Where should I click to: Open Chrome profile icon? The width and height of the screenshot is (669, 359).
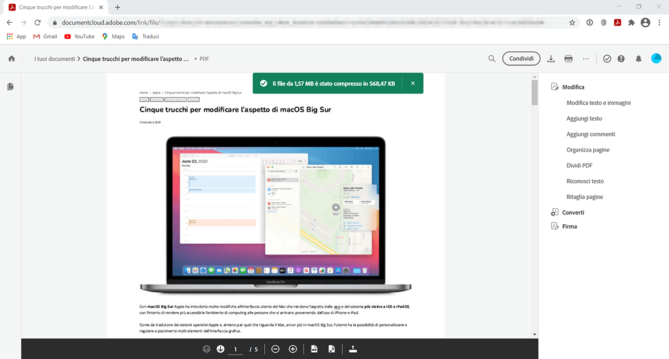tap(646, 23)
